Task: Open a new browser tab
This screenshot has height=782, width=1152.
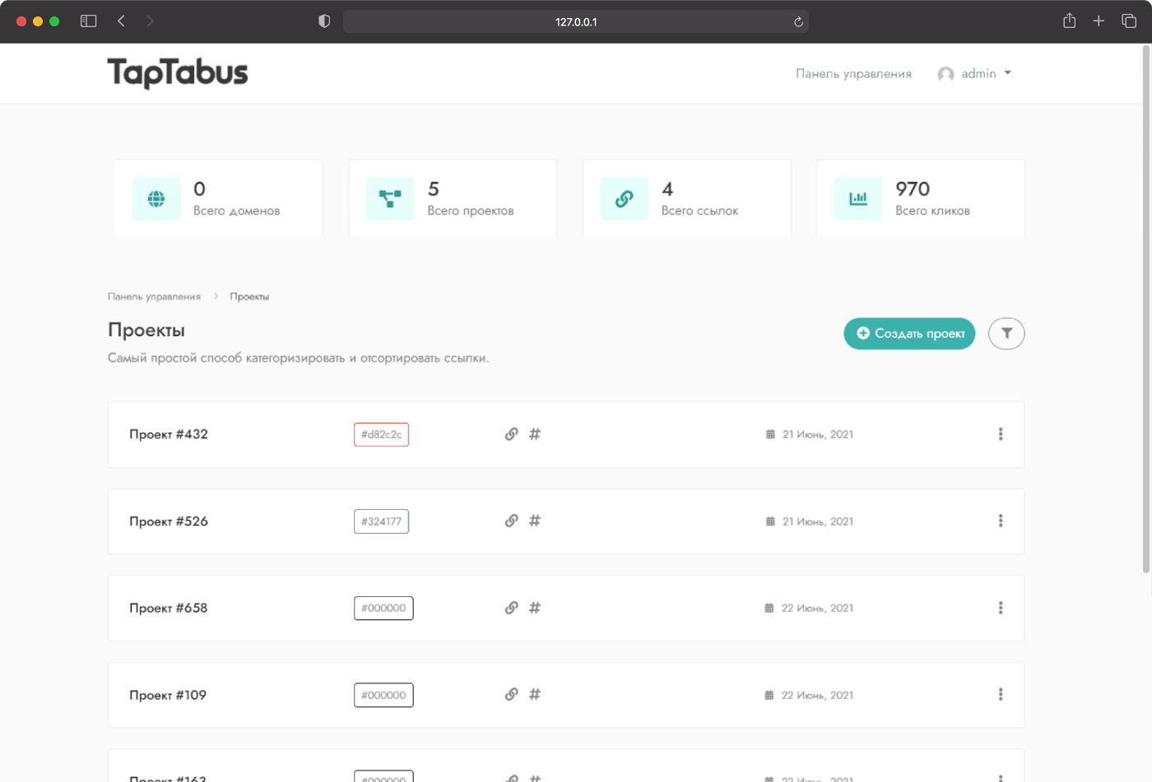Action: 1099,21
